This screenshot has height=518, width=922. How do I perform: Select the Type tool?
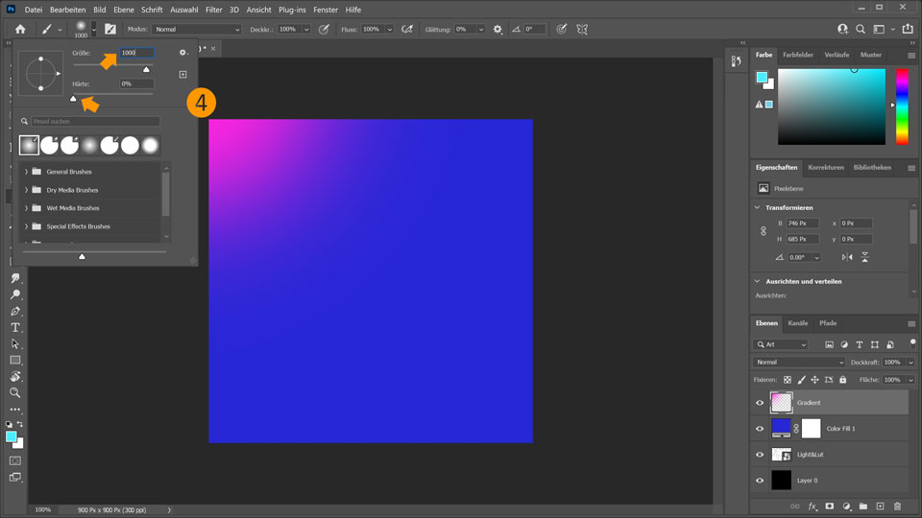[15, 327]
